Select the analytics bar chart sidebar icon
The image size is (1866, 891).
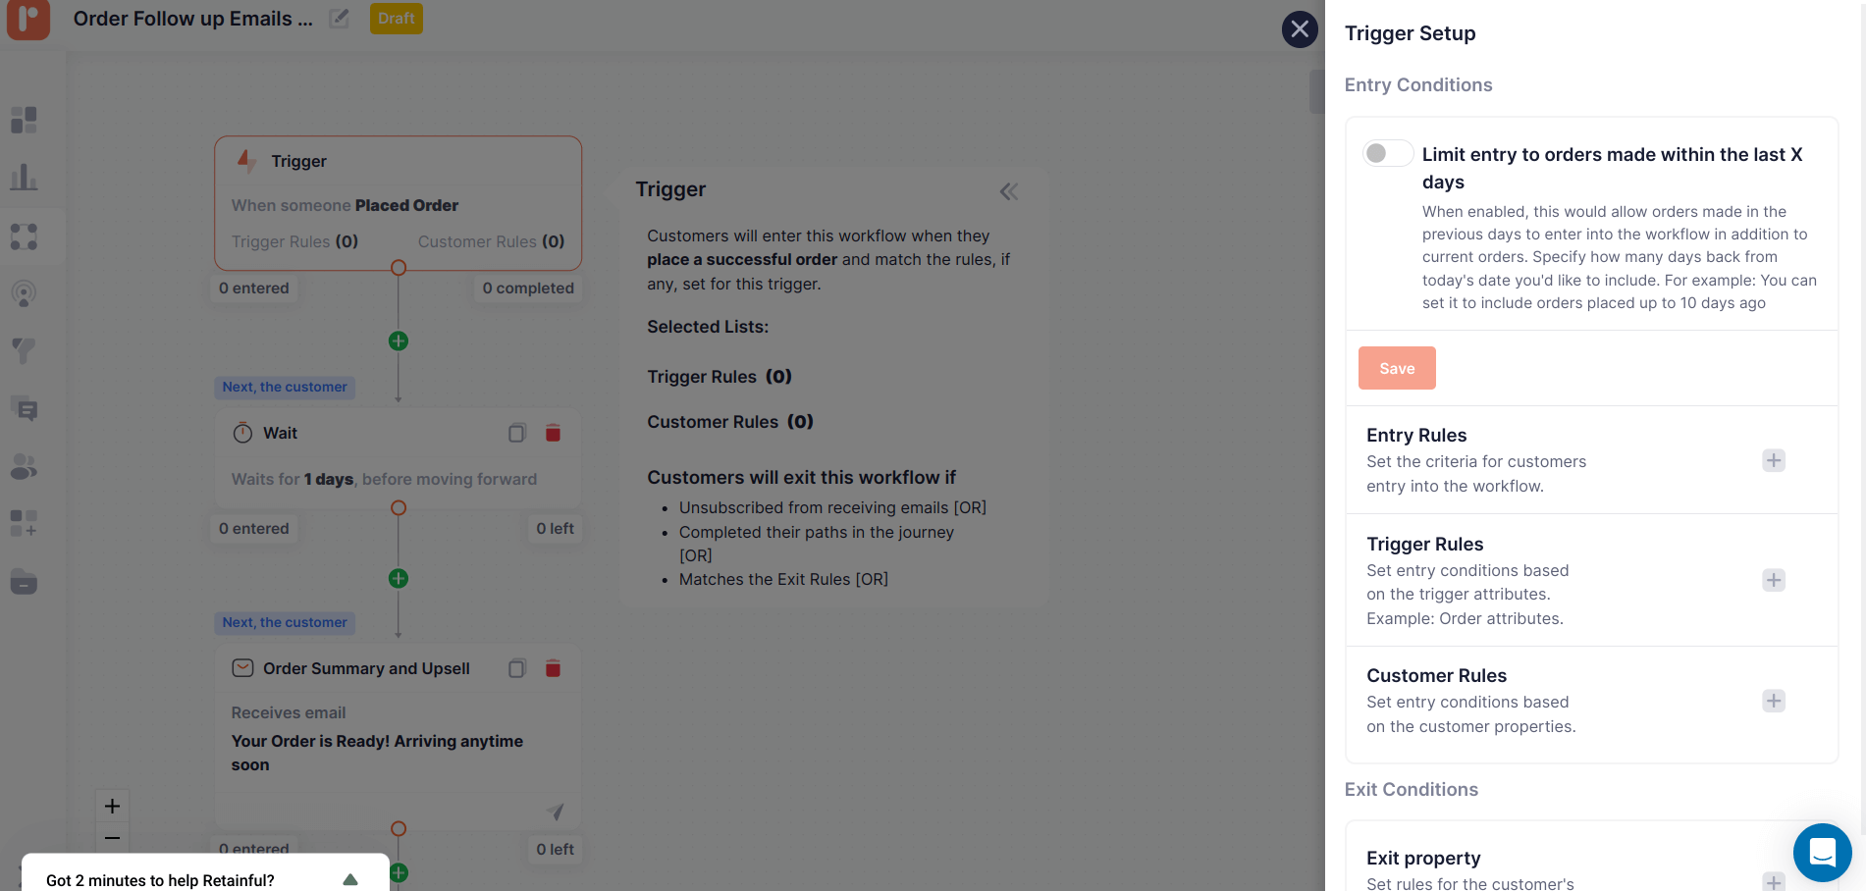23,178
